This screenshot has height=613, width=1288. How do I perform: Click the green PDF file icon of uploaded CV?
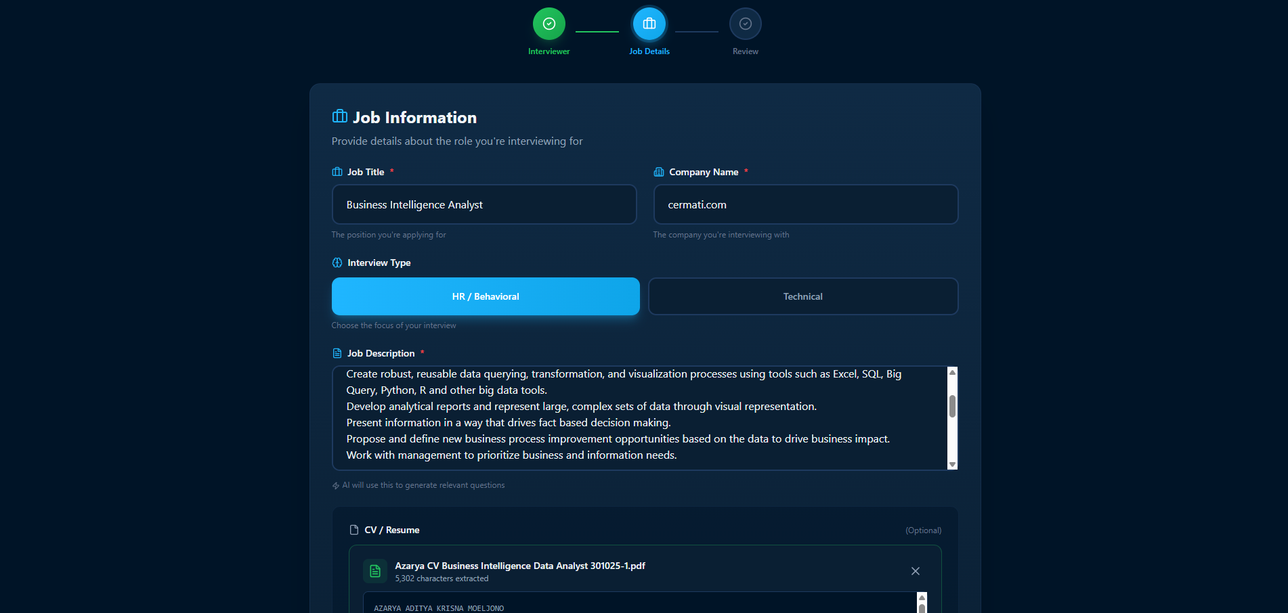point(375,571)
